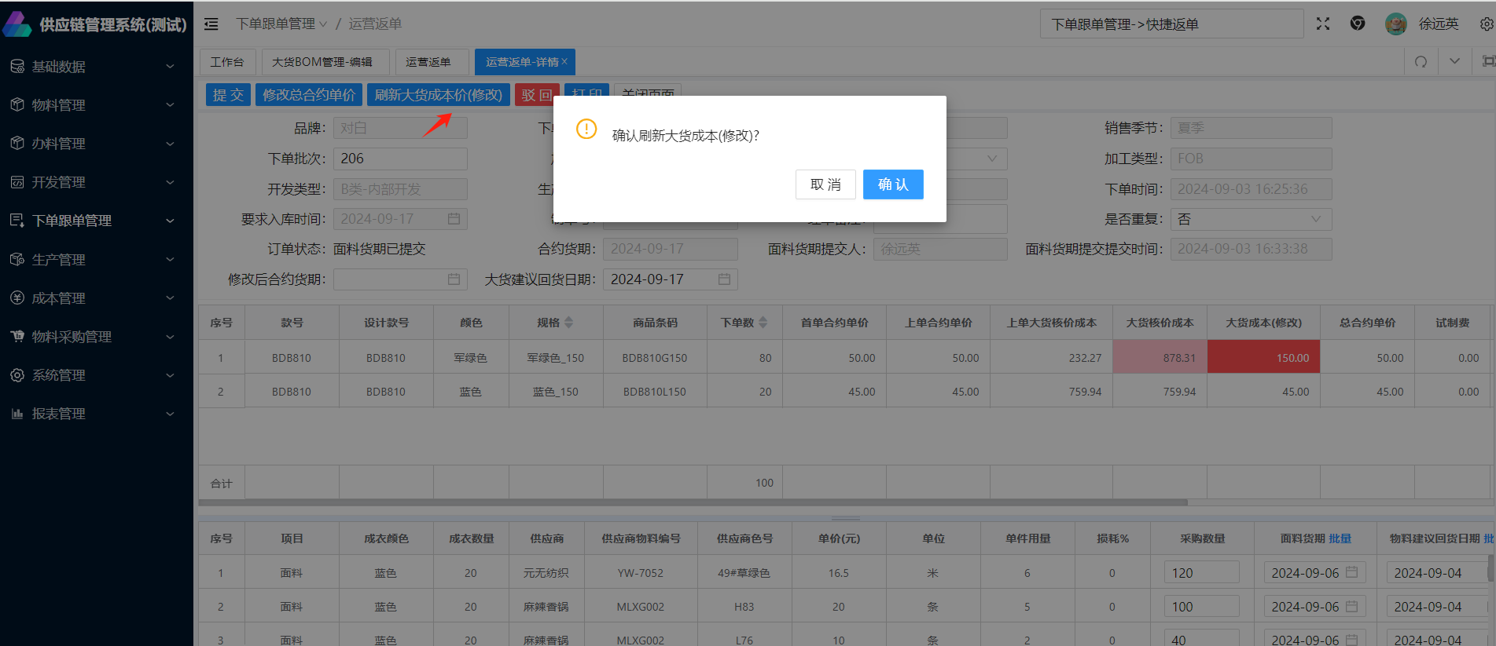Open the 是否重复 dropdown
The height and width of the screenshot is (646, 1496).
pyautogui.click(x=1250, y=219)
